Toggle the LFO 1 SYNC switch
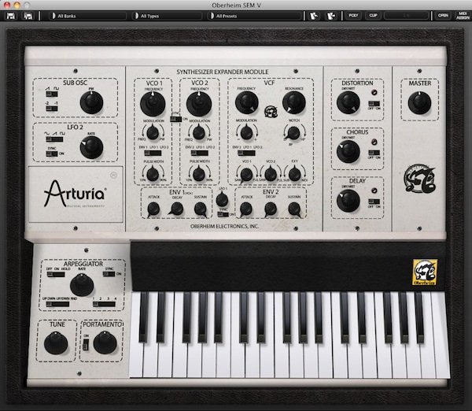The width and height of the screenshot is (472, 411). pos(223,214)
